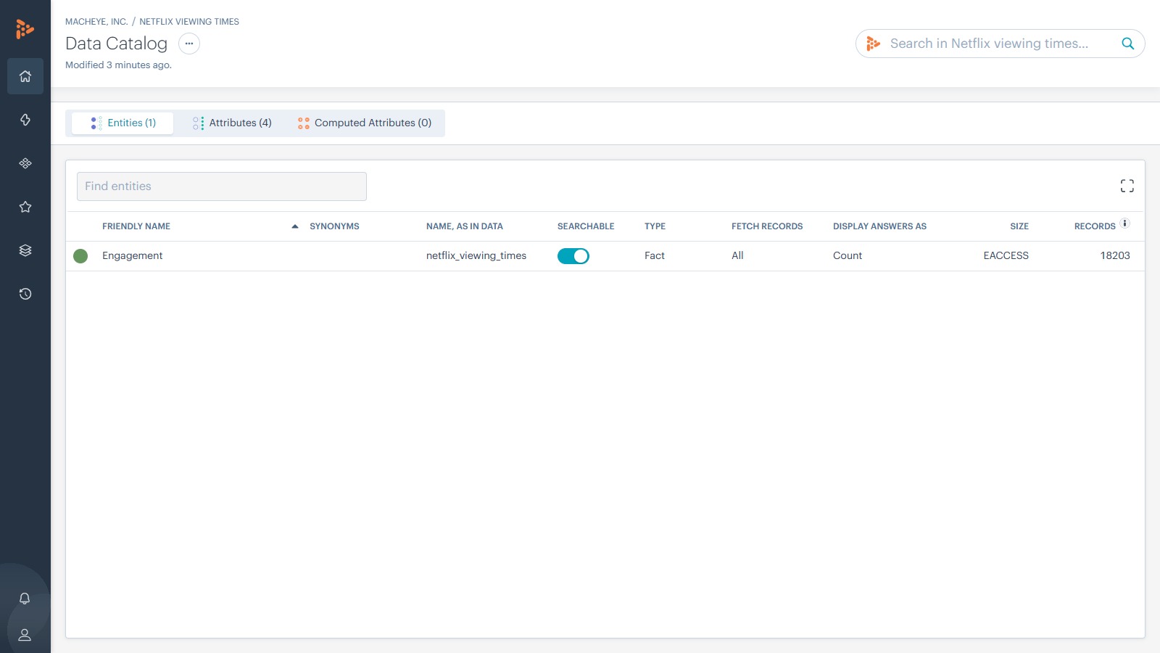Open the history clock sidebar icon
Viewport: 1160px width, 653px height.
point(25,294)
